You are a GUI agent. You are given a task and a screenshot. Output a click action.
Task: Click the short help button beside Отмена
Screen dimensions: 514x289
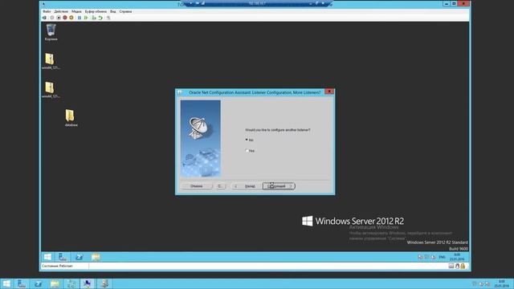(221, 186)
